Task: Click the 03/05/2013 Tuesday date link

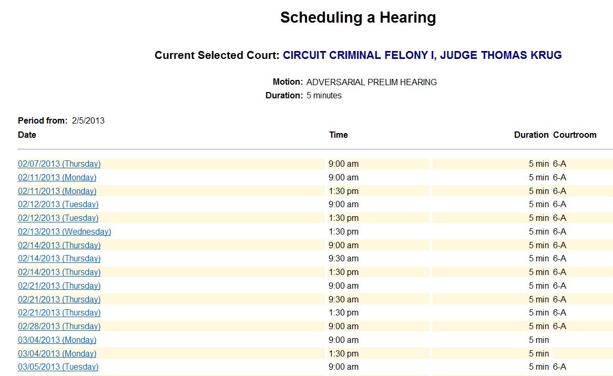Action: [x=58, y=367]
